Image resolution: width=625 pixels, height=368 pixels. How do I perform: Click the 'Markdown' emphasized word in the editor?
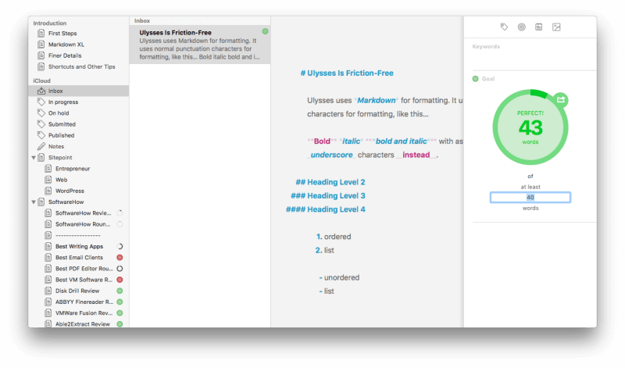[377, 101]
